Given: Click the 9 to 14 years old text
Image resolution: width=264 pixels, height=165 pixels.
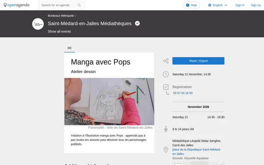Looking at the screenshot, I should [183, 129].
